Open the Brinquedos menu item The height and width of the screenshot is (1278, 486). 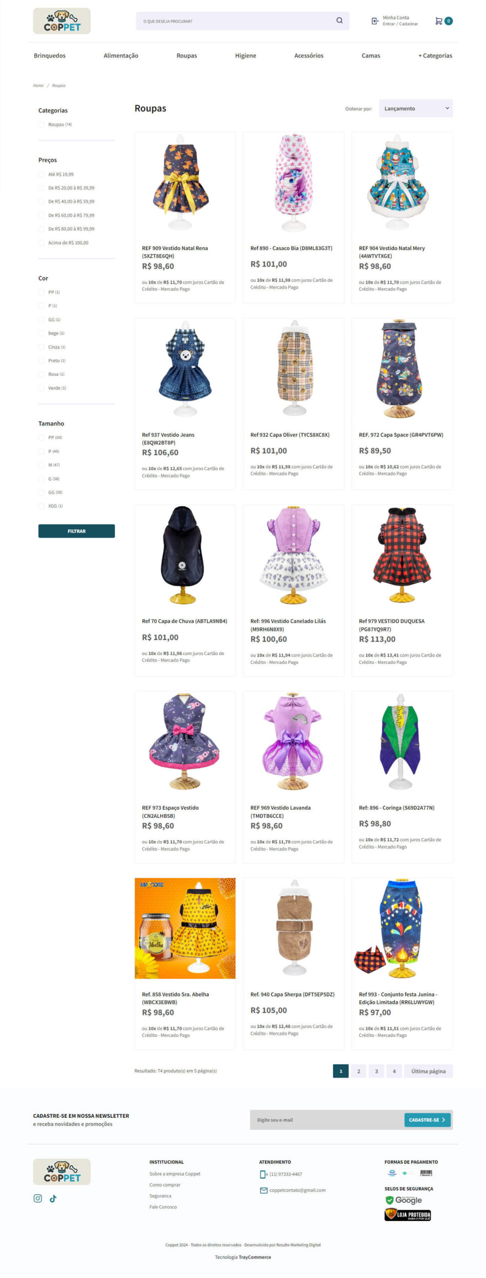tap(50, 55)
